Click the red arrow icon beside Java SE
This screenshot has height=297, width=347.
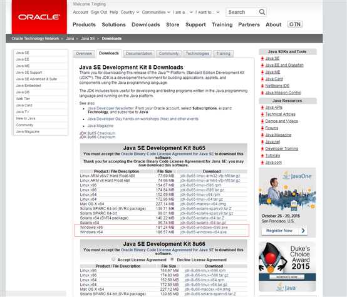pyautogui.click(x=262, y=58)
